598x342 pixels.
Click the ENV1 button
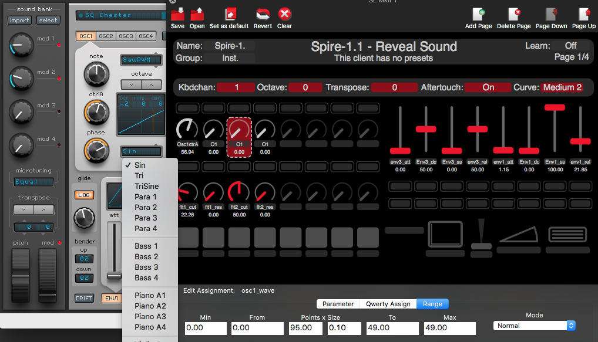(112, 298)
